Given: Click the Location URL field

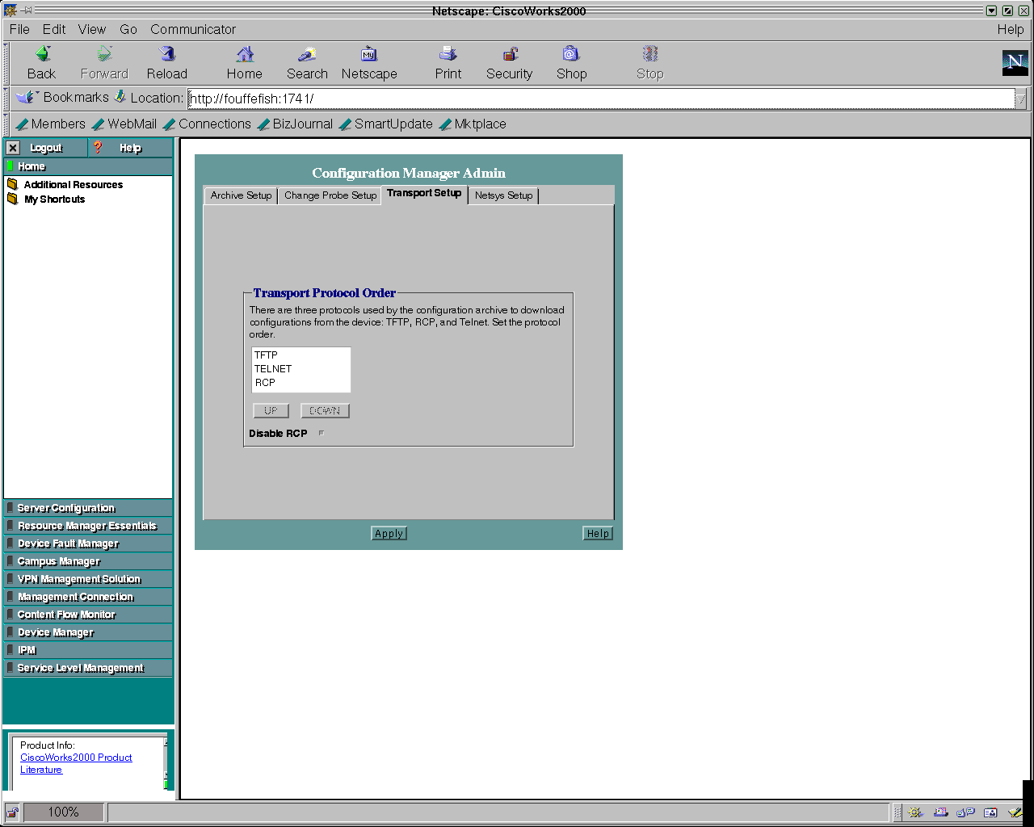Looking at the screenshot, I should [x=601, y=99].
